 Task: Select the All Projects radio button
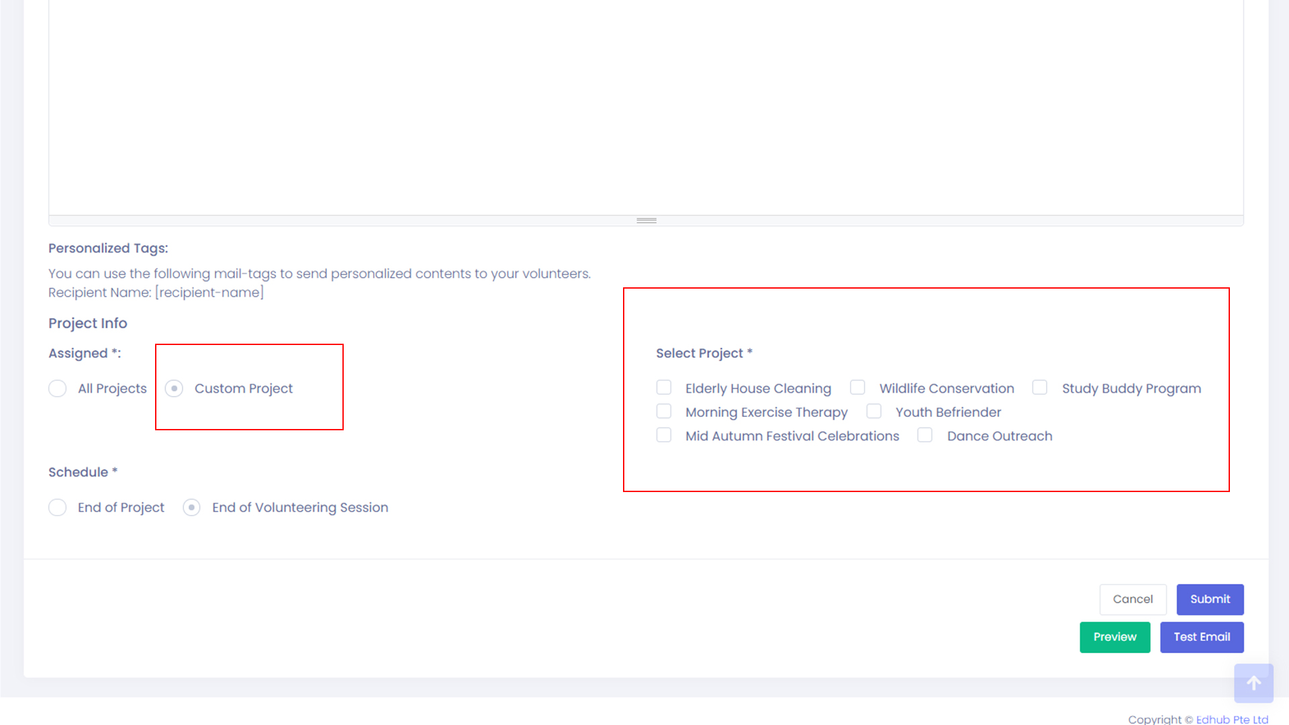pos(58,389)
